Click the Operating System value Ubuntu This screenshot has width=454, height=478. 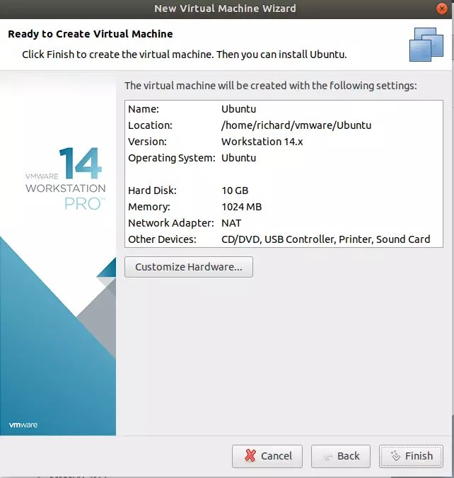[238, 158]
